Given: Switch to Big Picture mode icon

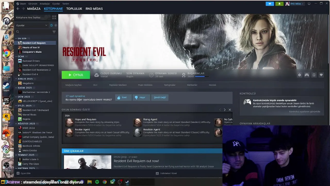Looking at the screenshot, I should tap(309, 4).
